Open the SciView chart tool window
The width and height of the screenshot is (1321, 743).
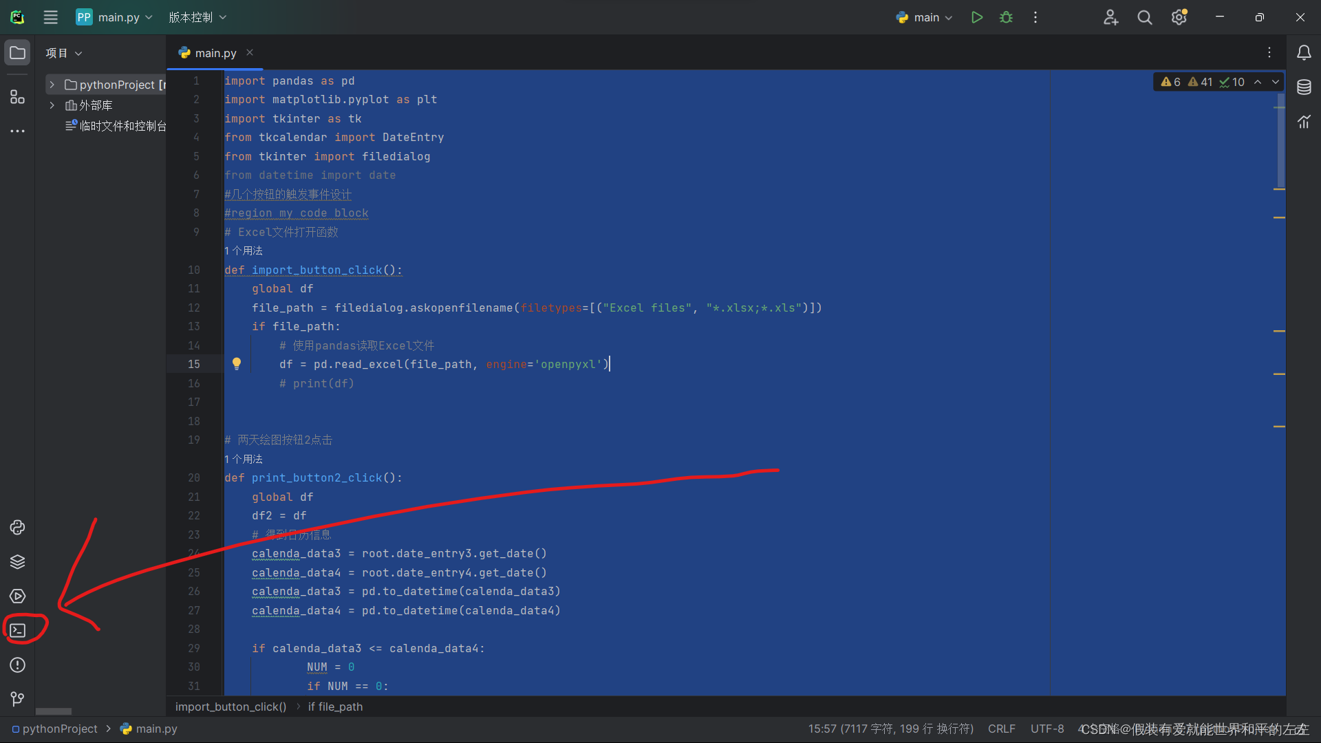(1304, 122)
